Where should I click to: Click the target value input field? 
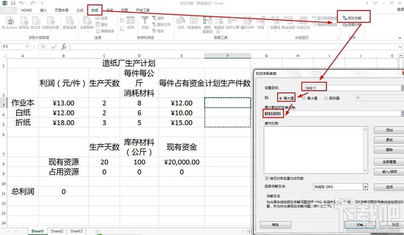[380, 98]
